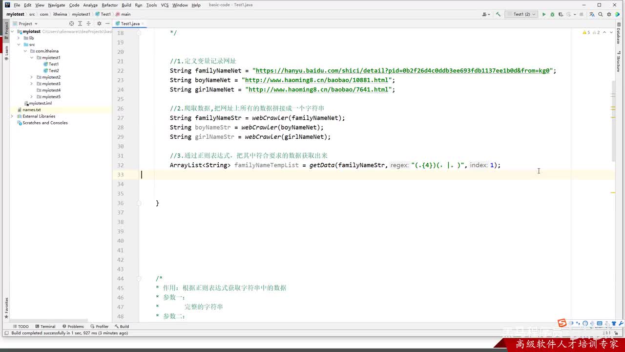Expand the myiotest2 package
This screenshot has width=625, height=352.
click(32, 77)
